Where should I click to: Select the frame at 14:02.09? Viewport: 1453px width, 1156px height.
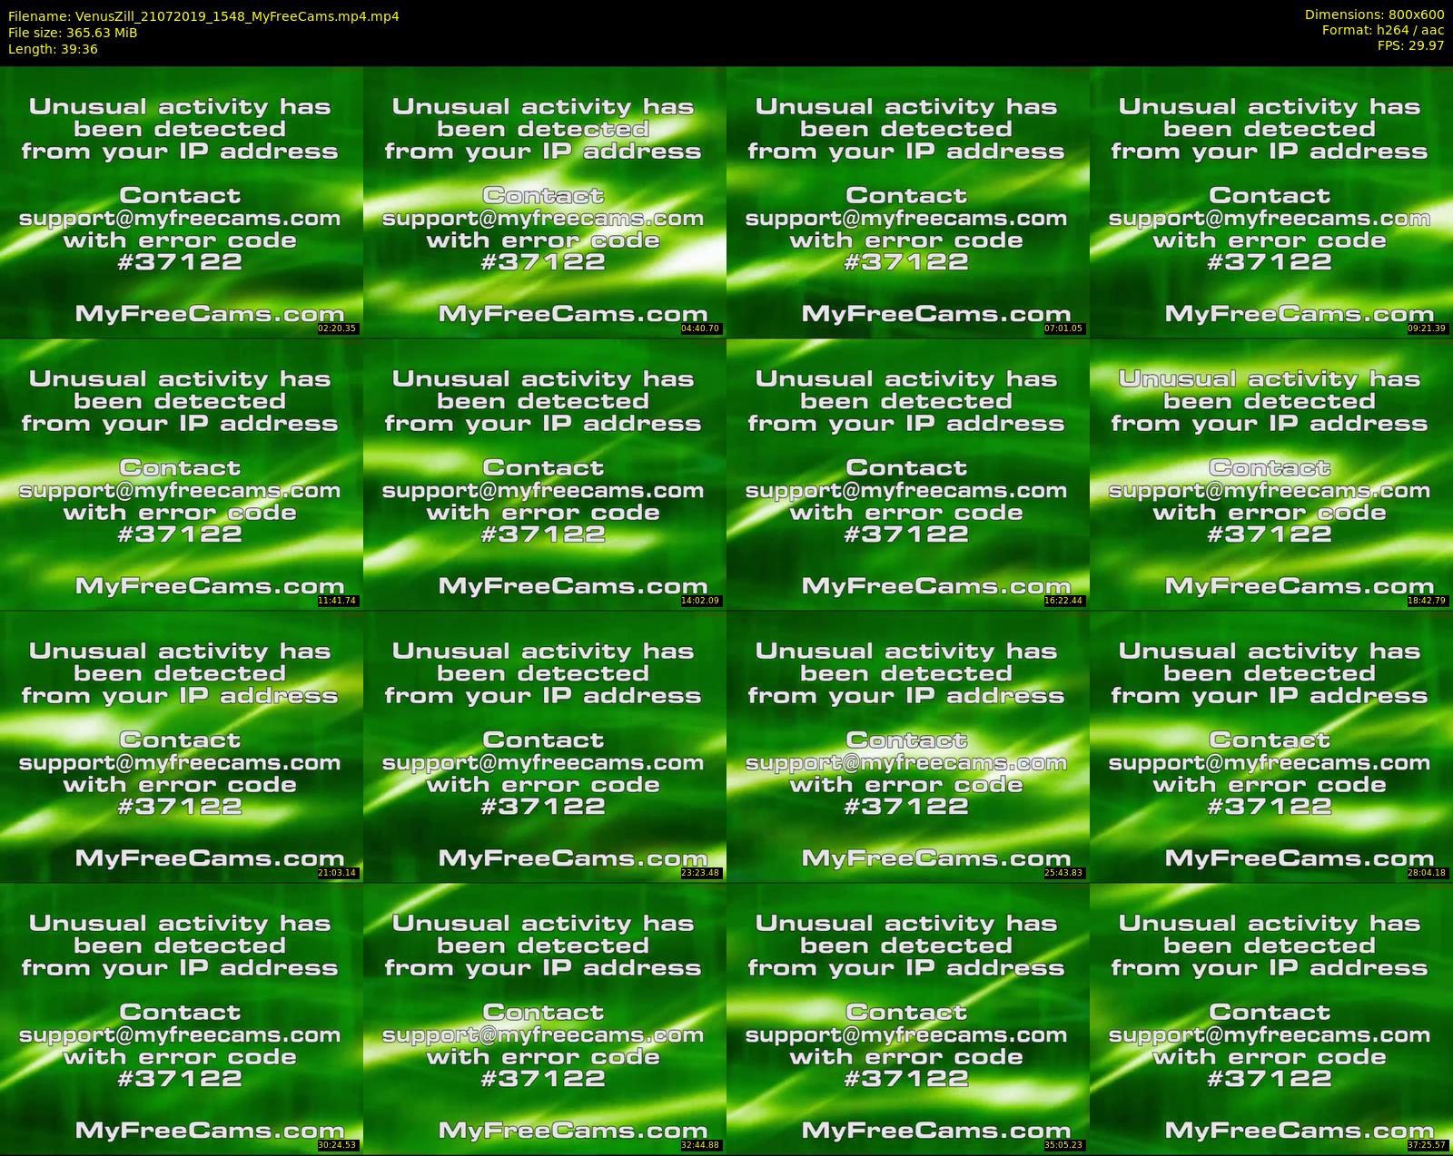pyautogui.click(x=544, y=474)
